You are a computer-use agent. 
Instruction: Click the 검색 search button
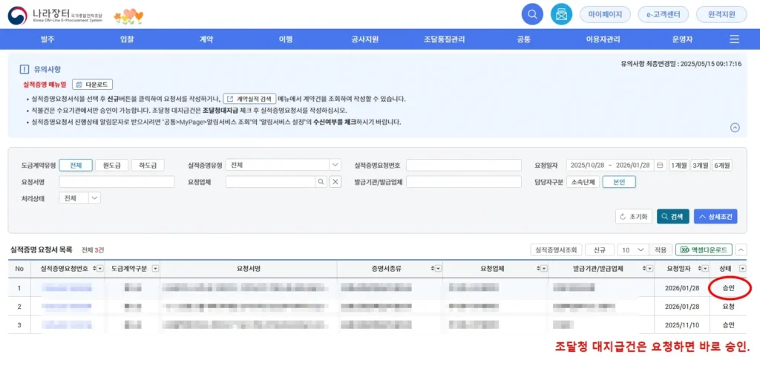point(672,217)
